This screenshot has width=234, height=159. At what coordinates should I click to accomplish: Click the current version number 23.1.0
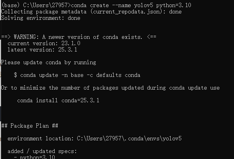point(71,43)
